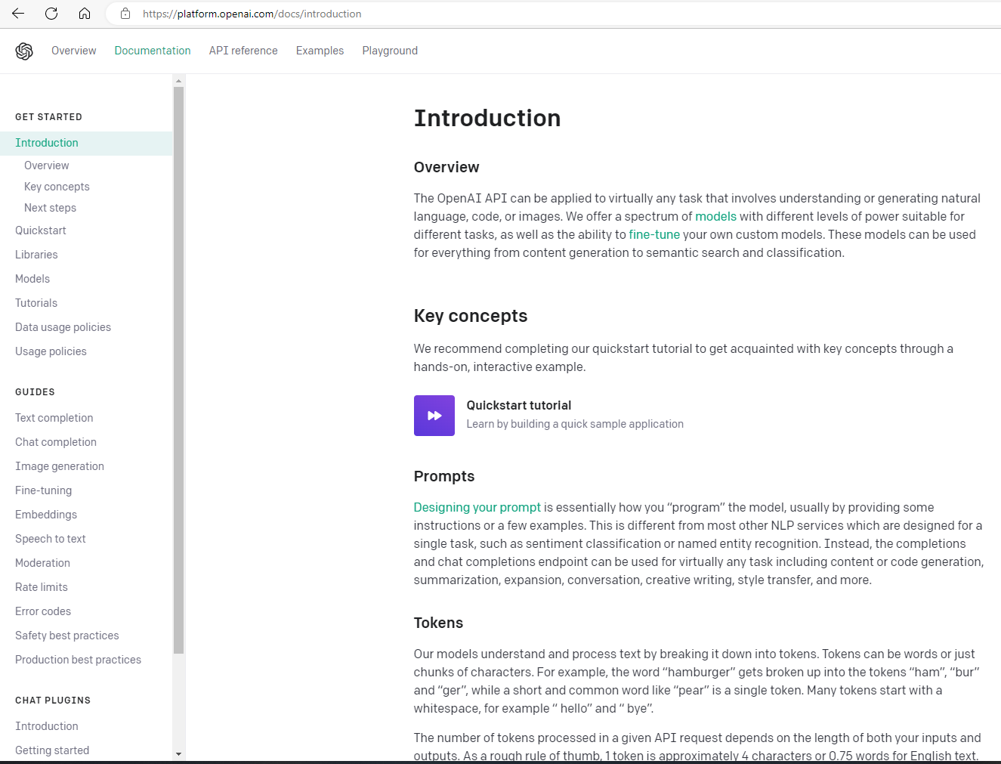Open Text completion guide
Screen dimensions: 1001x764
pos(54,418)
